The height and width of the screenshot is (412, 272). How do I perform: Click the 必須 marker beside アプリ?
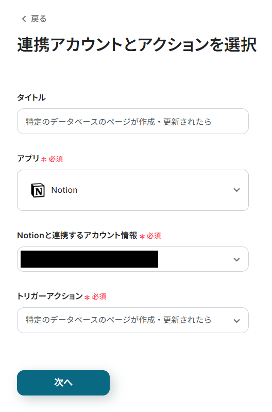56,159
